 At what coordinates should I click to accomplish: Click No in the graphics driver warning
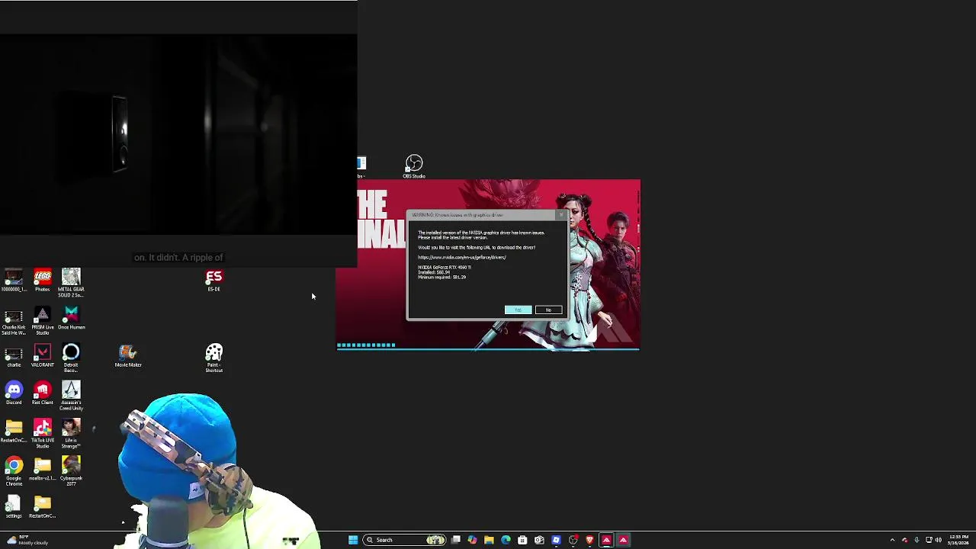pos(548,310)
